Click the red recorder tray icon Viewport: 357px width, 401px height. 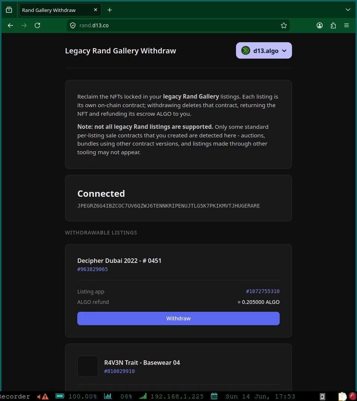[x=353, y=397]
